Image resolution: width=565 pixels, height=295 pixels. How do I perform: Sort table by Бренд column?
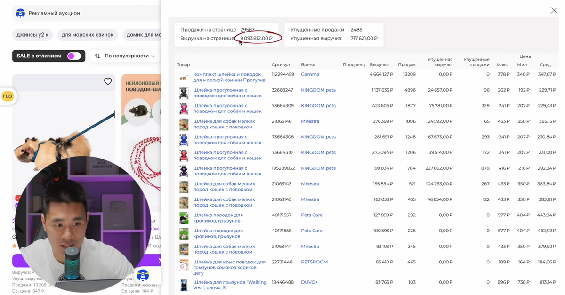coord(308,64)
